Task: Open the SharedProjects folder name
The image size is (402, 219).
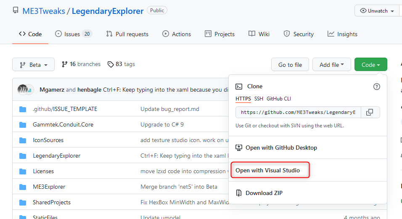Action: [x=52, y=203]
